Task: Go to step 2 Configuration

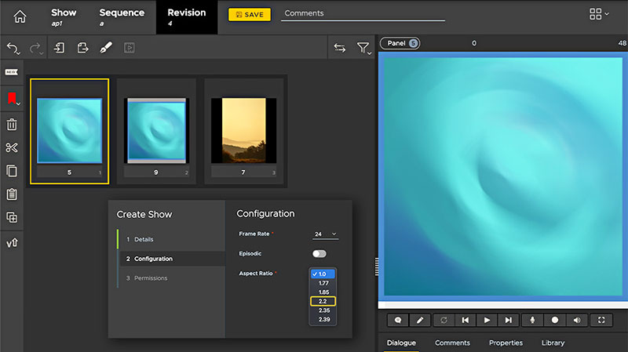Action: [171, 259]
